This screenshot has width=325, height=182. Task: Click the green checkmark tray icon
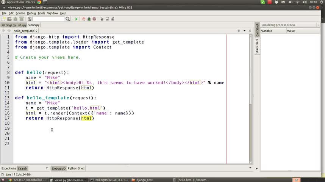pyautogui.click(x=262, y=2)
